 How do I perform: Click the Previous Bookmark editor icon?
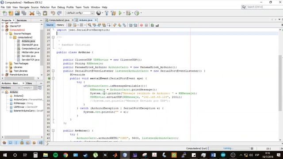115,25
